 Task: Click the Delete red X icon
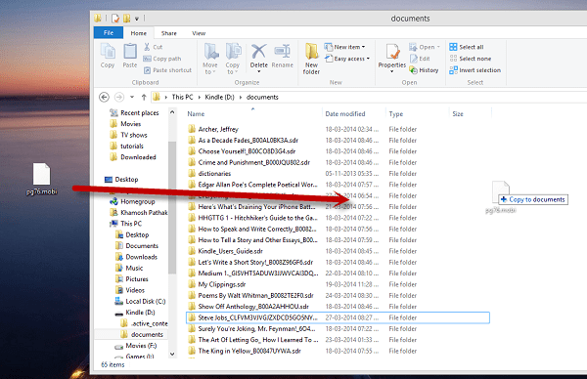[258, 52]
